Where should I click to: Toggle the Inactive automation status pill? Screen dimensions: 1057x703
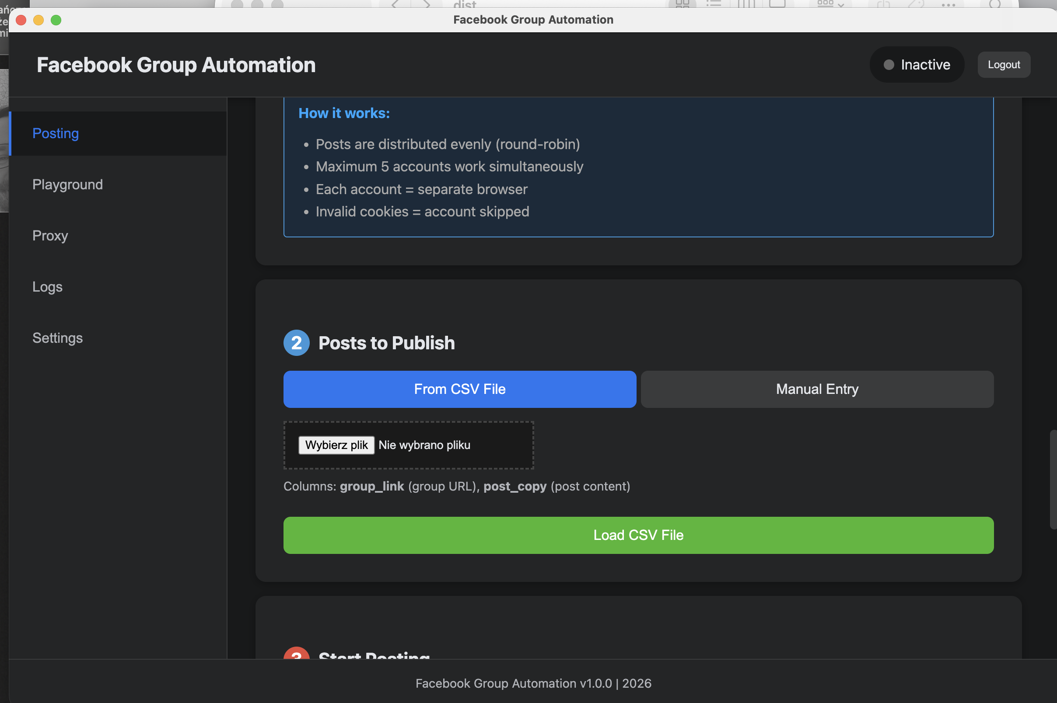coord(917,65)
